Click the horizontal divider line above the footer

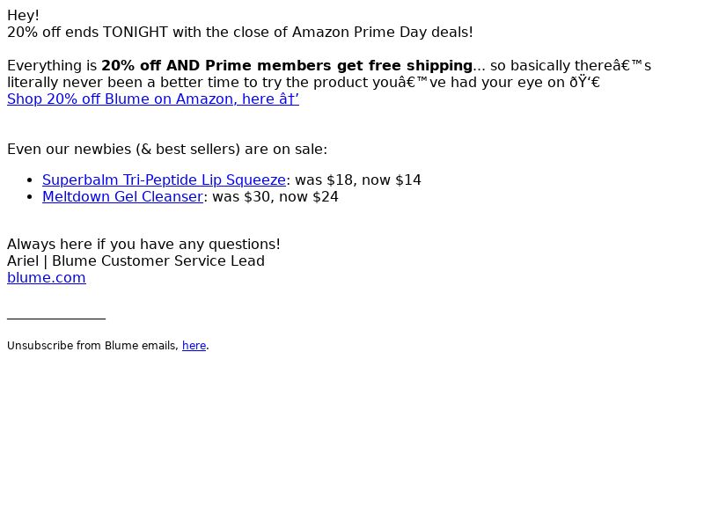(56, 319)
